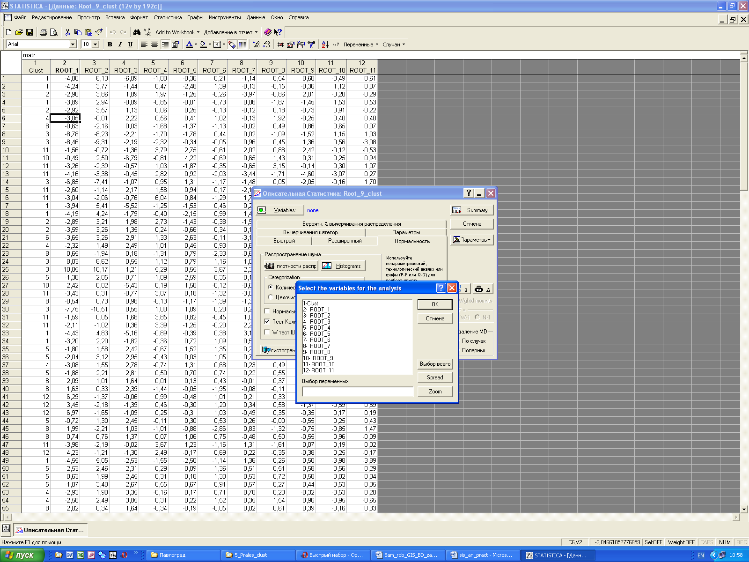
Task: Click the STATISTICA help book icon
Action: click(268, 32)
